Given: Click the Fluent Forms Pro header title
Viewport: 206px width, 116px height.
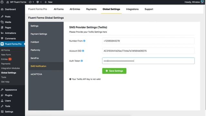Looking at the screenshot, I should click(38, 9).
